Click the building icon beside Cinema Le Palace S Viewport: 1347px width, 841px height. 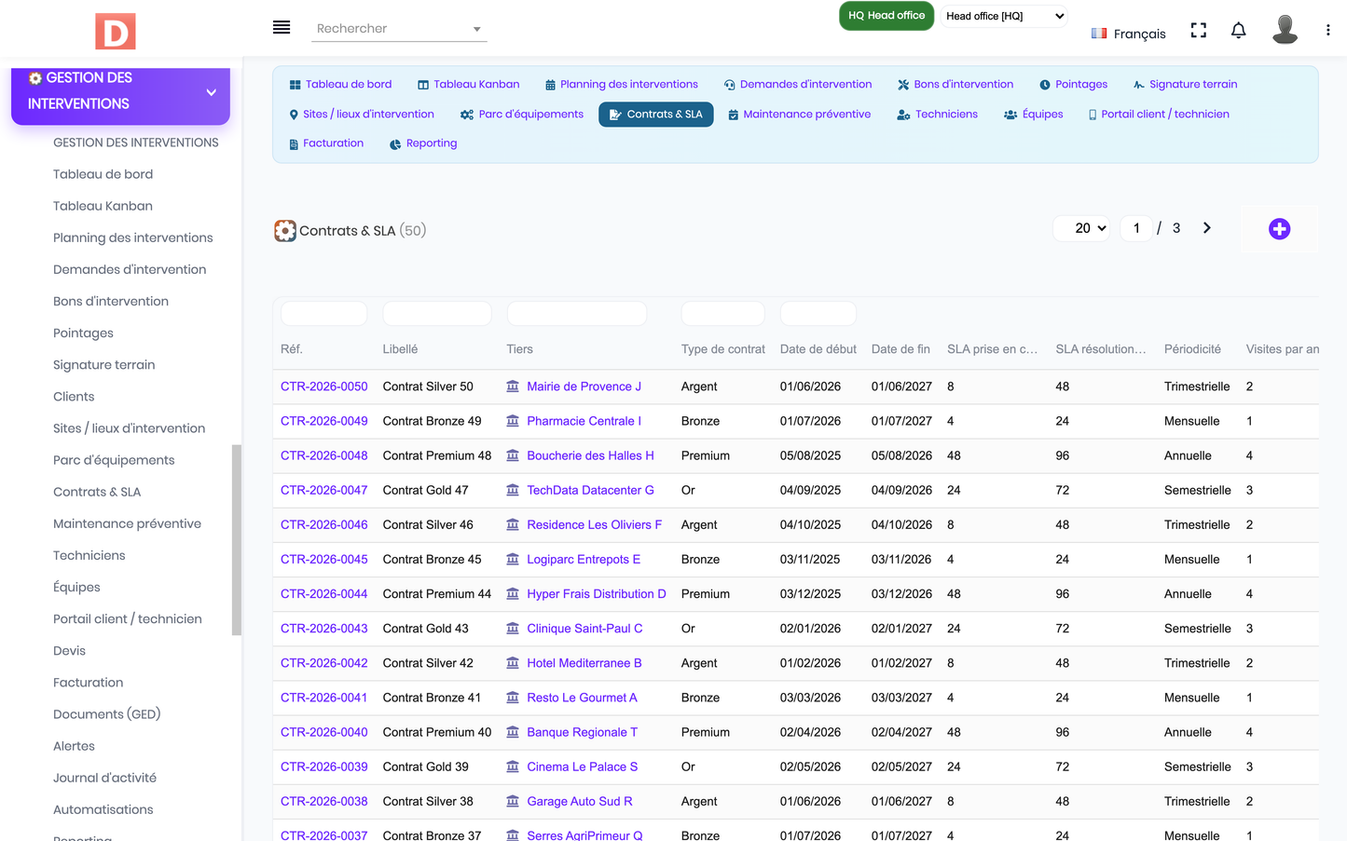[x=513, y=766]
